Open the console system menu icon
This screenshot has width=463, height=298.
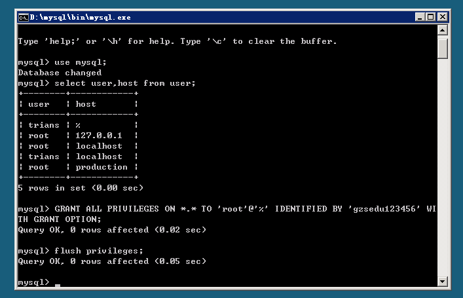pyautogui.click(x=22, y=17)
